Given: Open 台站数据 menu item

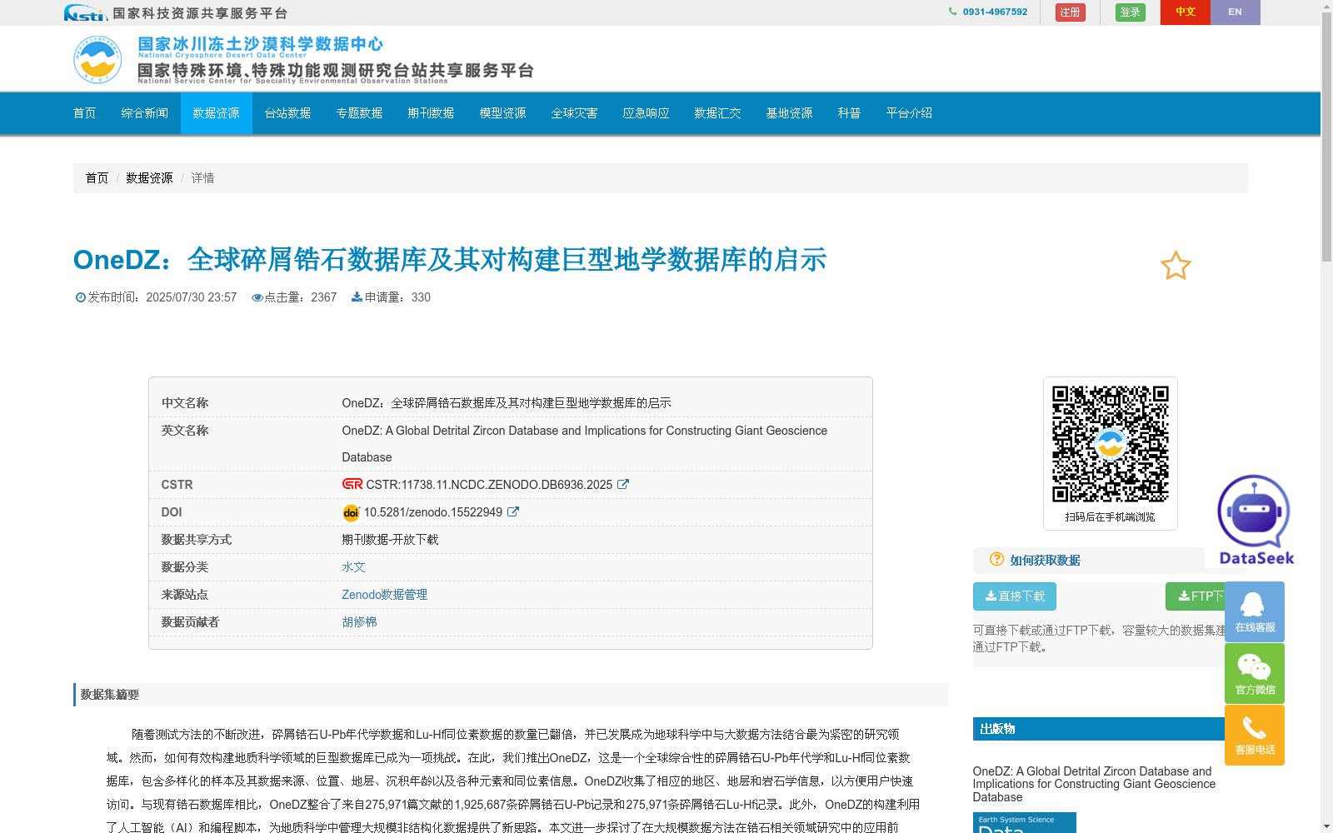Looking at the screenshot, I should click(288, 113).
